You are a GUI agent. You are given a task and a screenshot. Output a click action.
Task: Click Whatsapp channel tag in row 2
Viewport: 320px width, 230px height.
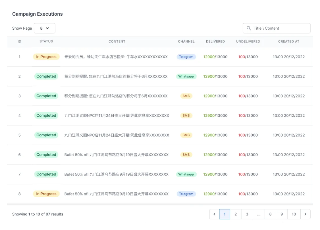[186, 76]
